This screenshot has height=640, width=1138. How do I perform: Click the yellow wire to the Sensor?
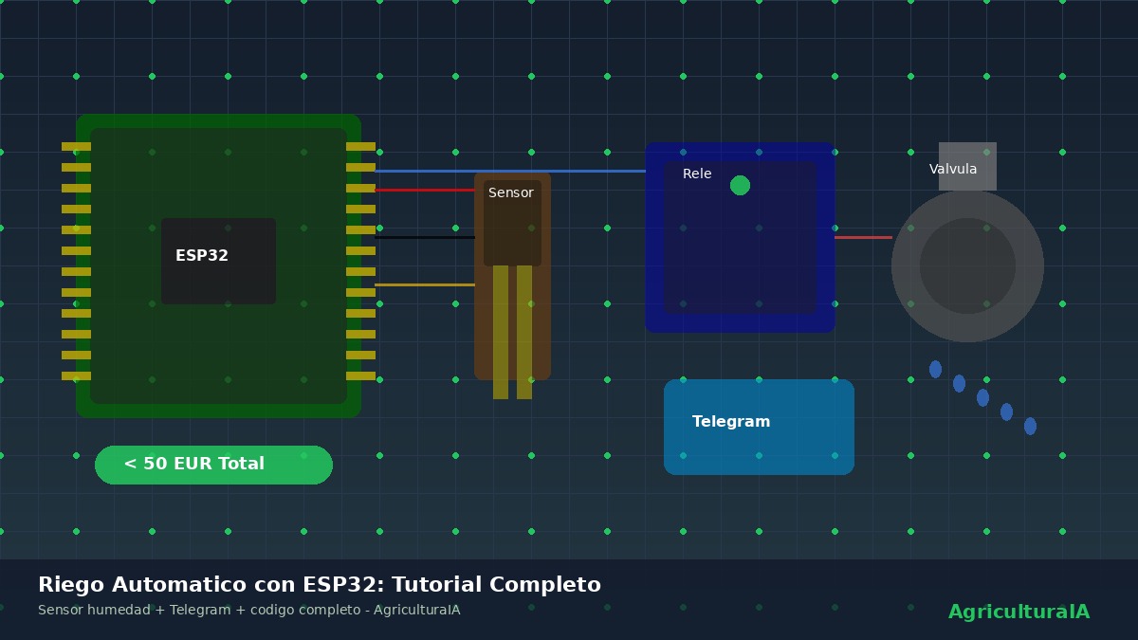point(425,284)
